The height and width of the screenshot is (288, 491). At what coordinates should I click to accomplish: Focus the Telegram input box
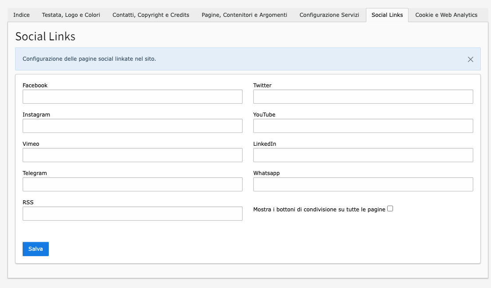(133, 184)
